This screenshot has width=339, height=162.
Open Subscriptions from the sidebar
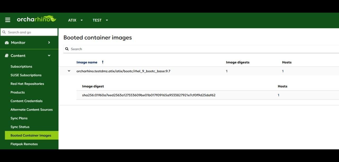click(x=21, y=67)
